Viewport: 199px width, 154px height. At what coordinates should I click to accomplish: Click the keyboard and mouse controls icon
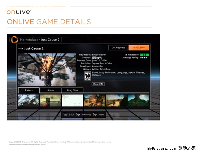tap(95, 58)
